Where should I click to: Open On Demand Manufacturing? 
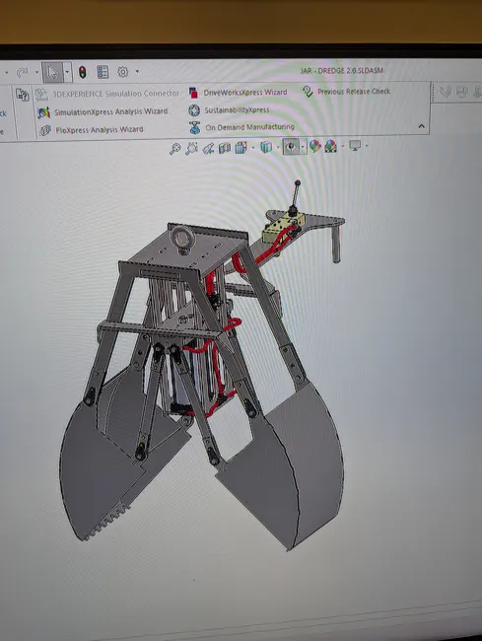[x=241, y=127]
